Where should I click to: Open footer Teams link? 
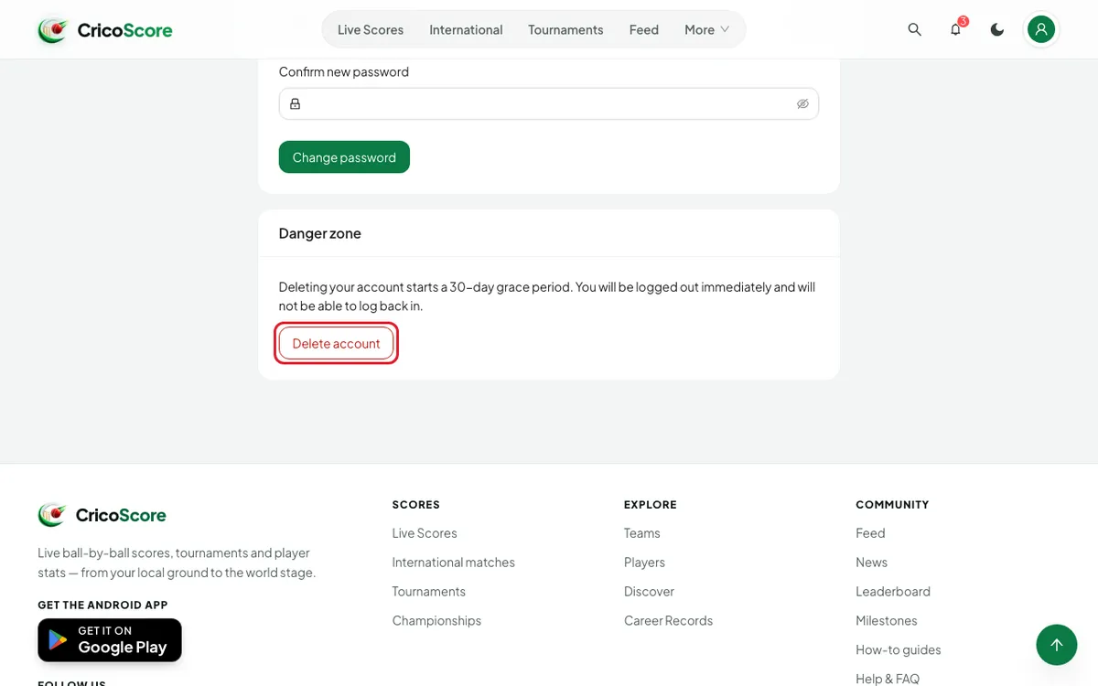coord(642,533)
